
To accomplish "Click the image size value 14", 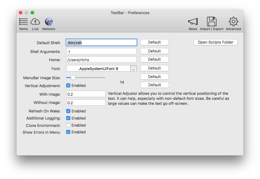I will click(122, 82).
